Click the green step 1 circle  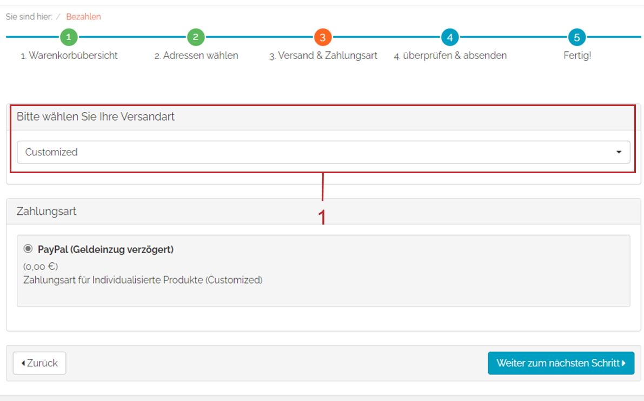(69, 37)
